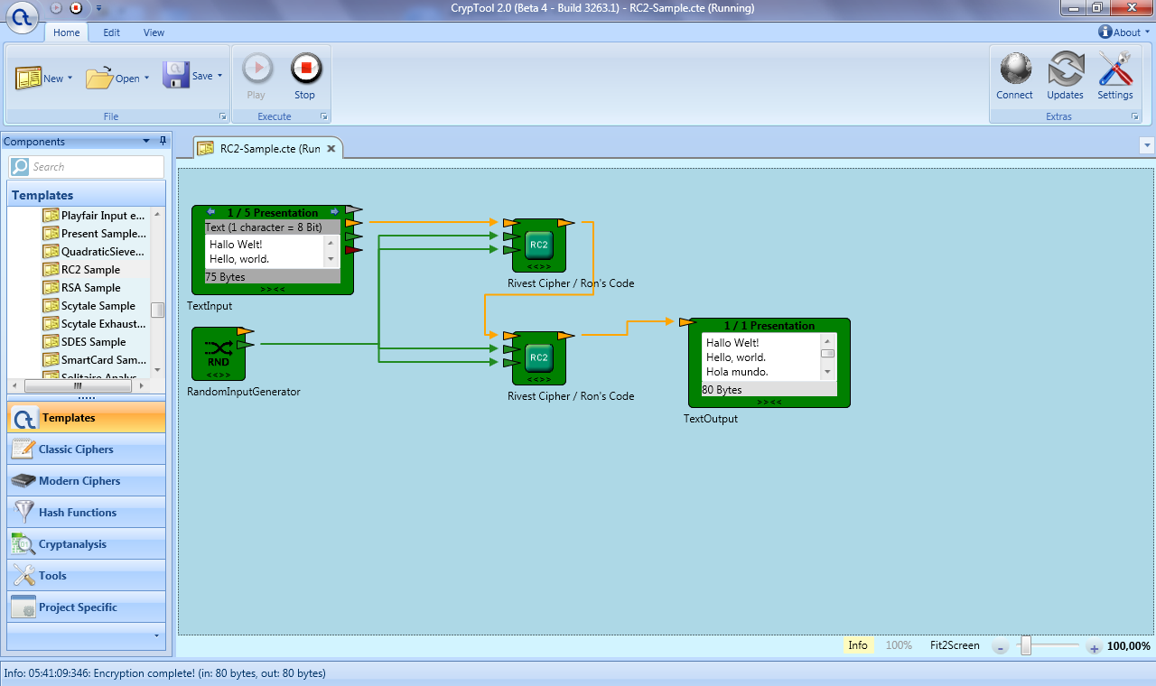Toggle the Info status button
Viewport: 1156px width, 686px height.
click(x=858, y=645)
